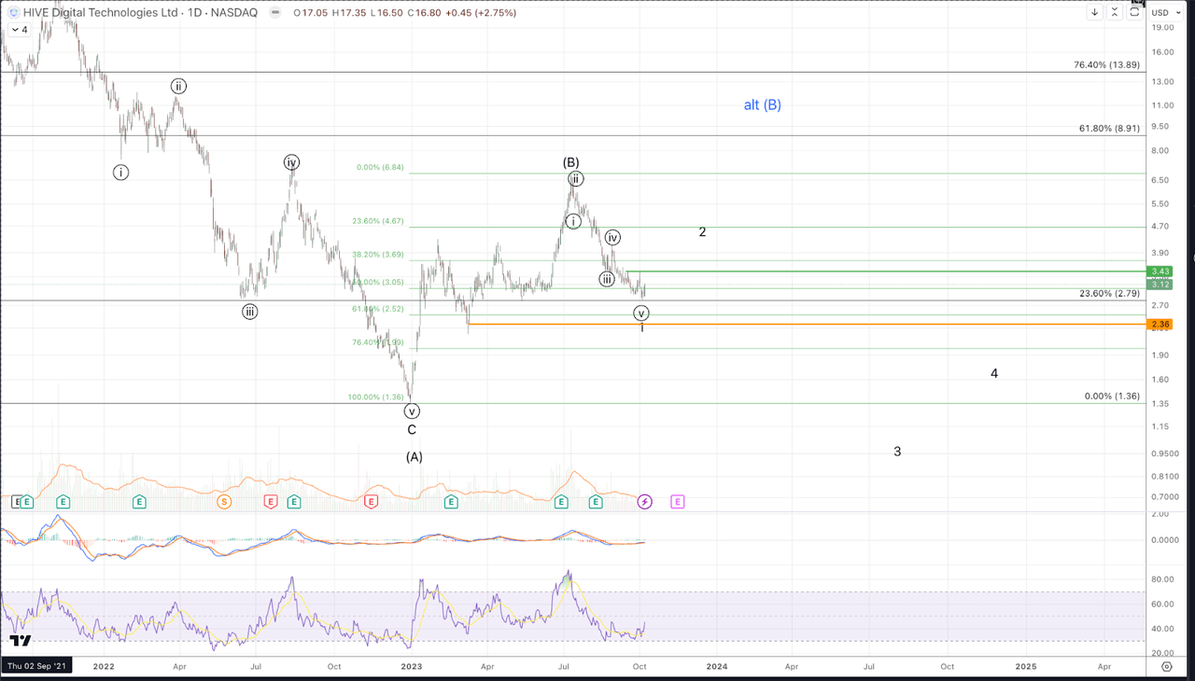Image resolution: width=1195 pixels, height=681 pixels.
Task: Click the 3.12 current price label
Action: pos(1160,284)
